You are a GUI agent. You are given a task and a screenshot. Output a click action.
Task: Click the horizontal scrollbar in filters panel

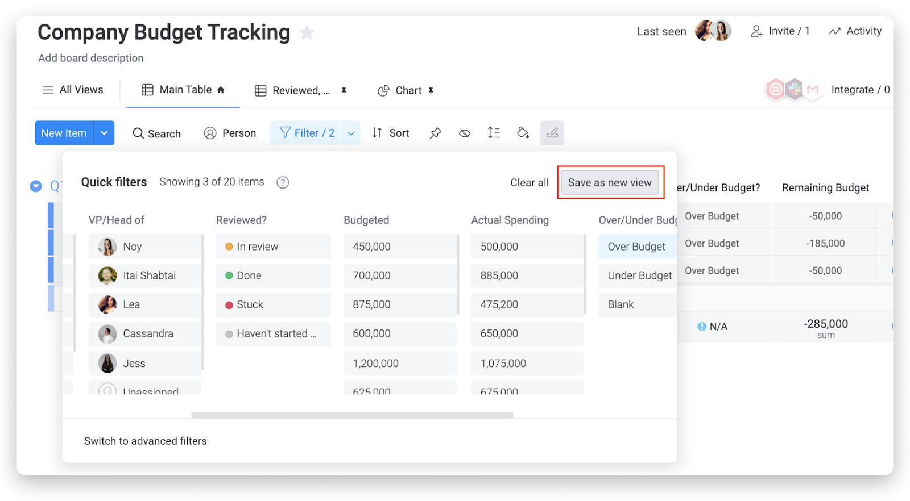(352, 415)
